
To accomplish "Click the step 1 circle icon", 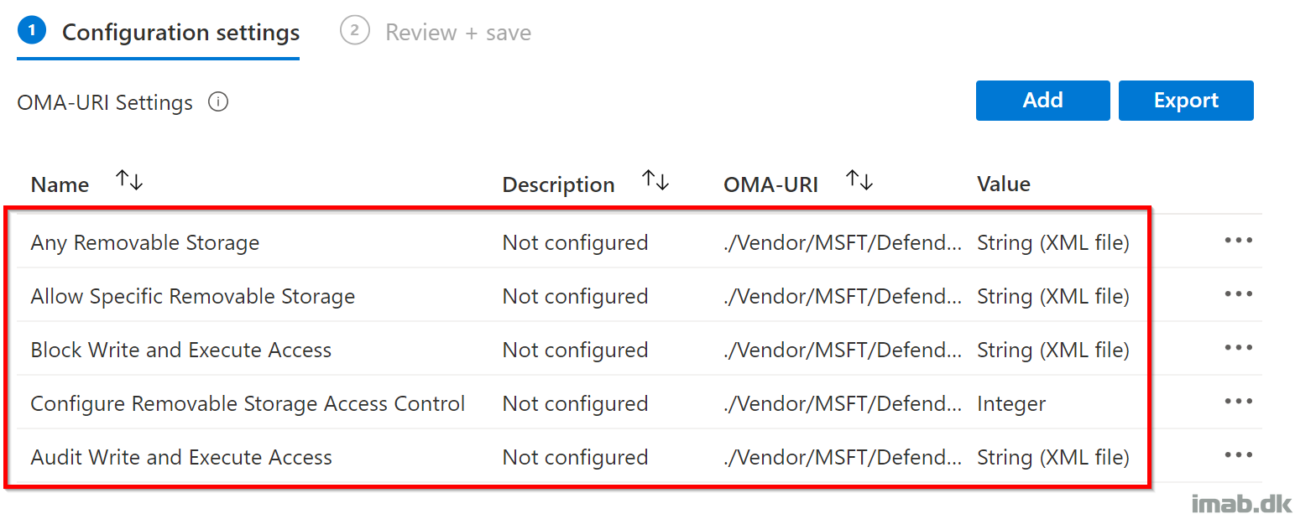I will (x=32, y=32).
